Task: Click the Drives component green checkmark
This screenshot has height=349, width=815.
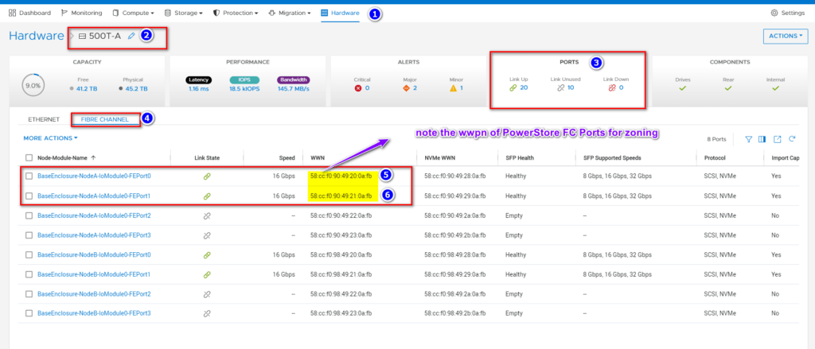Action: pos(682,88)
